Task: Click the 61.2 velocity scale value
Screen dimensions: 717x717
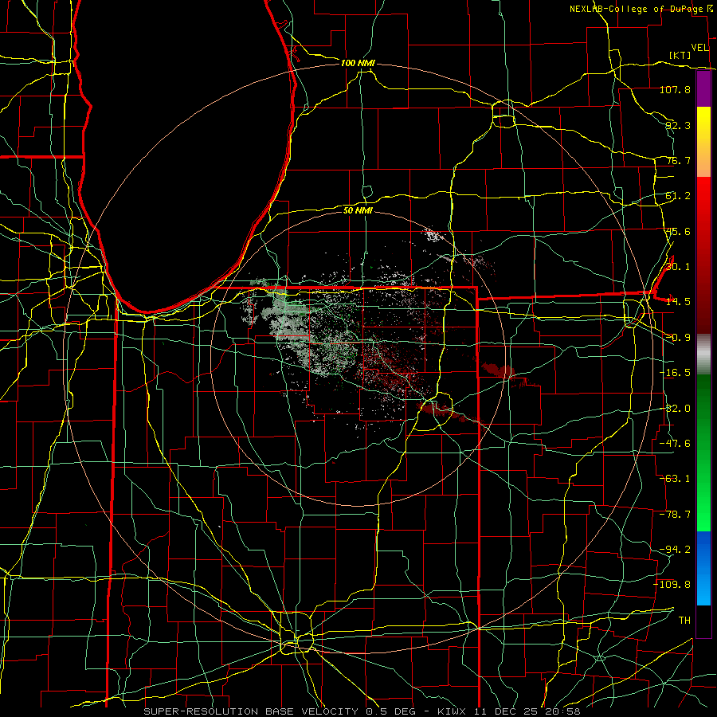Action: 678,196
